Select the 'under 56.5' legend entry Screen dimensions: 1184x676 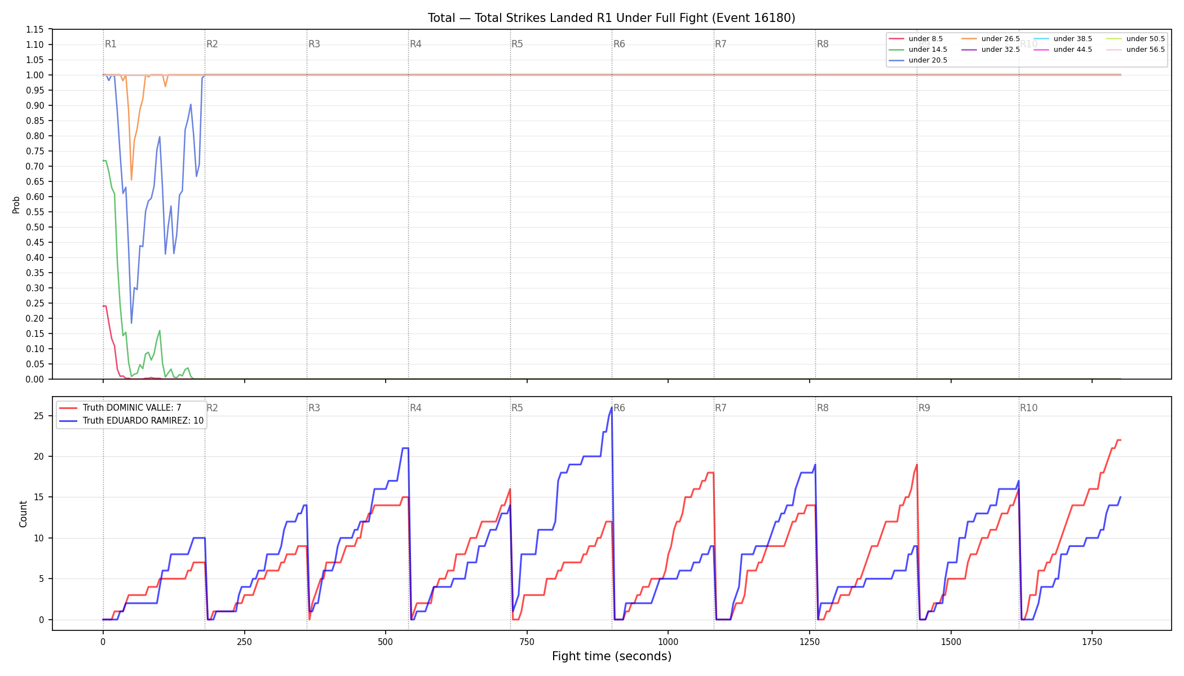tap(1136, 50)
